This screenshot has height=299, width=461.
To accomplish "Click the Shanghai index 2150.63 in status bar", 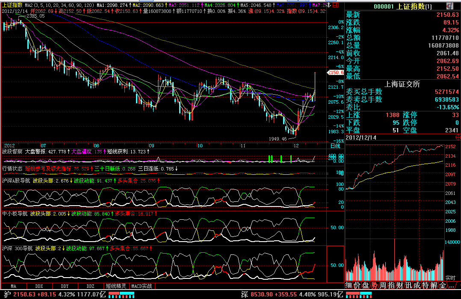I will tap(24, 294).
